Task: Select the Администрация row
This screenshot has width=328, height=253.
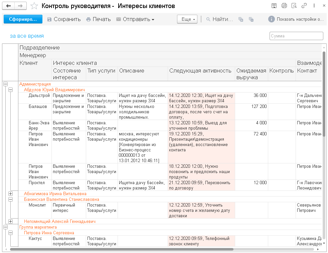Action: (x=170, y=84)
